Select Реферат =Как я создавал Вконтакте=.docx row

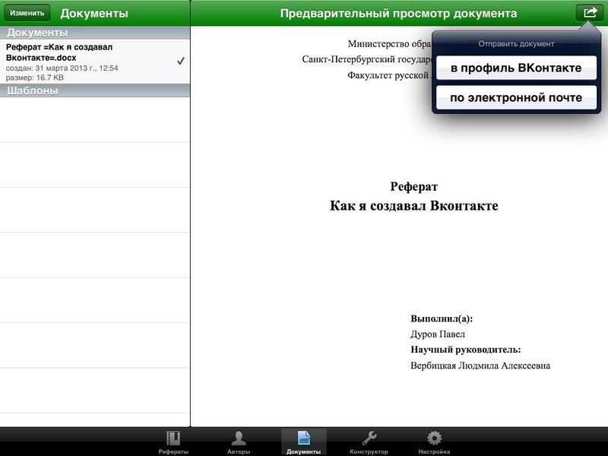point(95,62)
